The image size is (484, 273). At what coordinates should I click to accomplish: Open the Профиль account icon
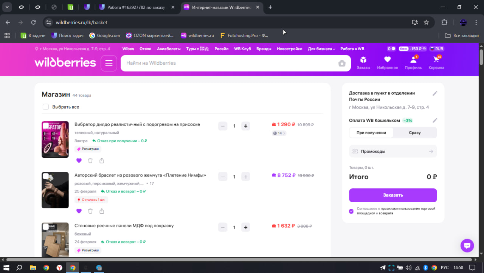(413, 63)
